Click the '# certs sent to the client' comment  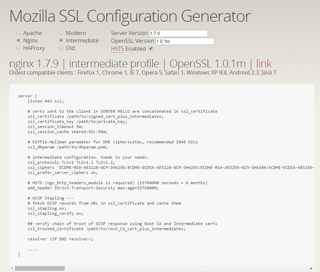(123, 111)
